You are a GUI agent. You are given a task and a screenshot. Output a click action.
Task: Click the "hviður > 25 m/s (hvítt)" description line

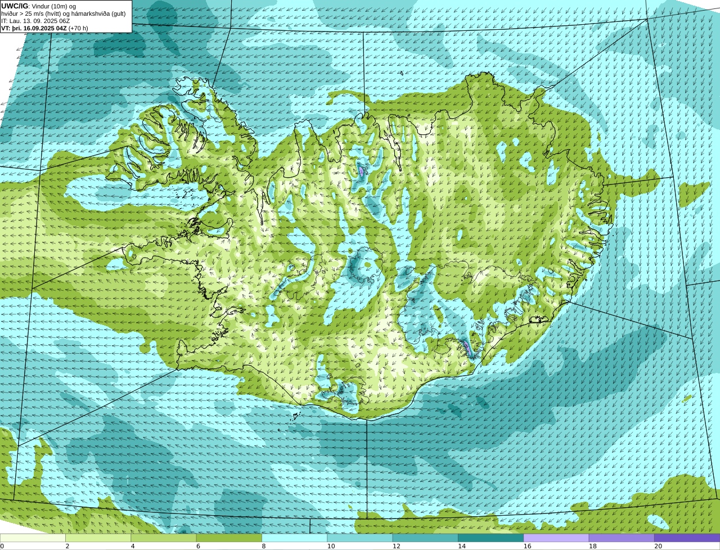pyautogui.click(x=64, y=13)
